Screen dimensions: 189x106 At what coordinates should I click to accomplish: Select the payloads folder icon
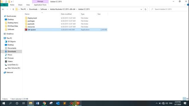point(26,24)
